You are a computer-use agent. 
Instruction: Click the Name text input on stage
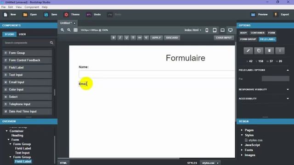pyautogui.click(x=157, y=74)
